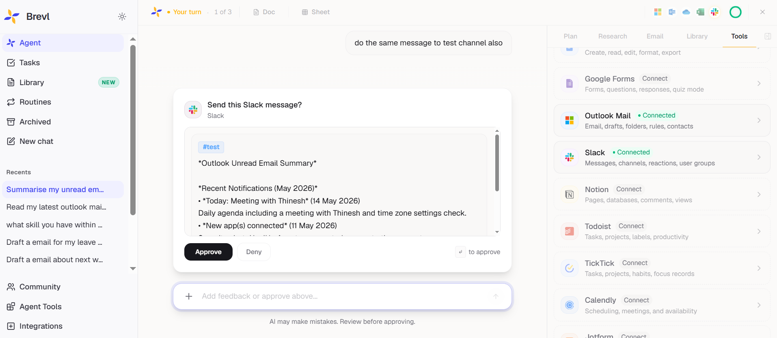Focus the "Add feedback or approve above" field

coord(342,296)
